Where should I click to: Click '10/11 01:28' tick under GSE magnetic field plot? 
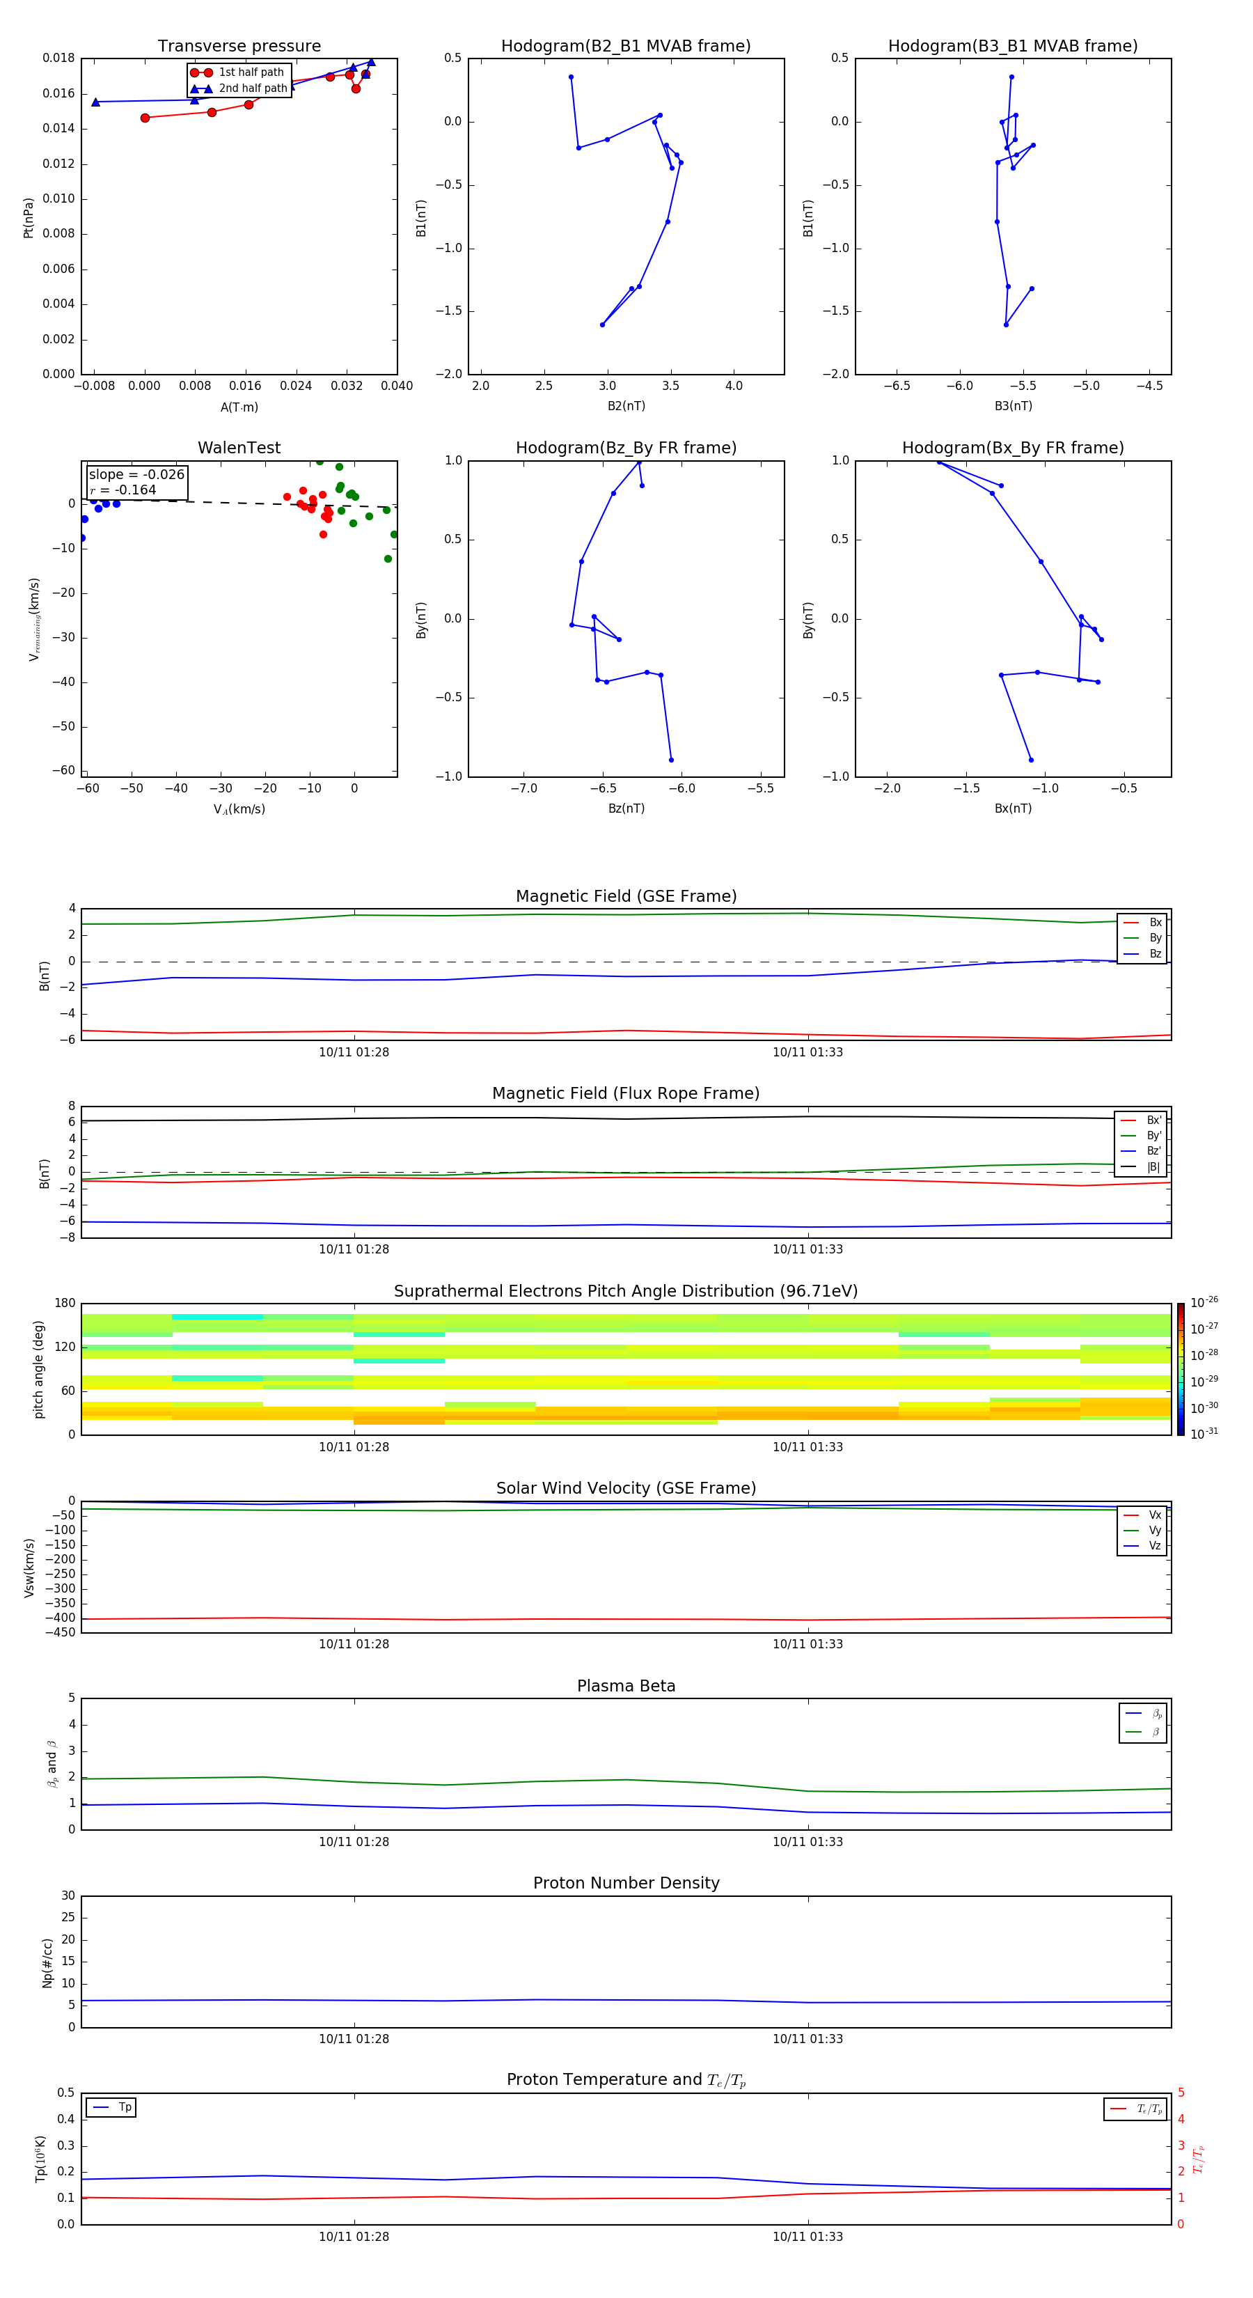(x=354, y=1053)
